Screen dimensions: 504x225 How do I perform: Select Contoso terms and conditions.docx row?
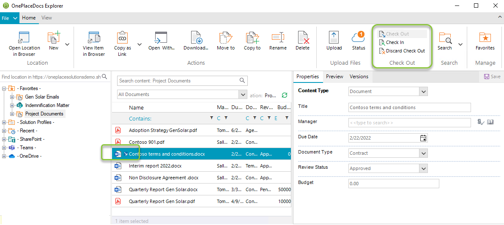coord(202,154)
